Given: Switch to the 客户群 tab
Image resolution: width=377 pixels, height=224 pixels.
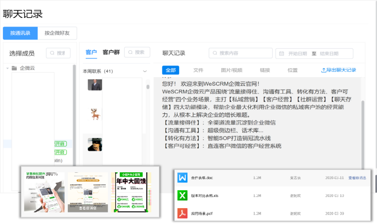Looking at the screenshot, I should (x=111, y=53).
